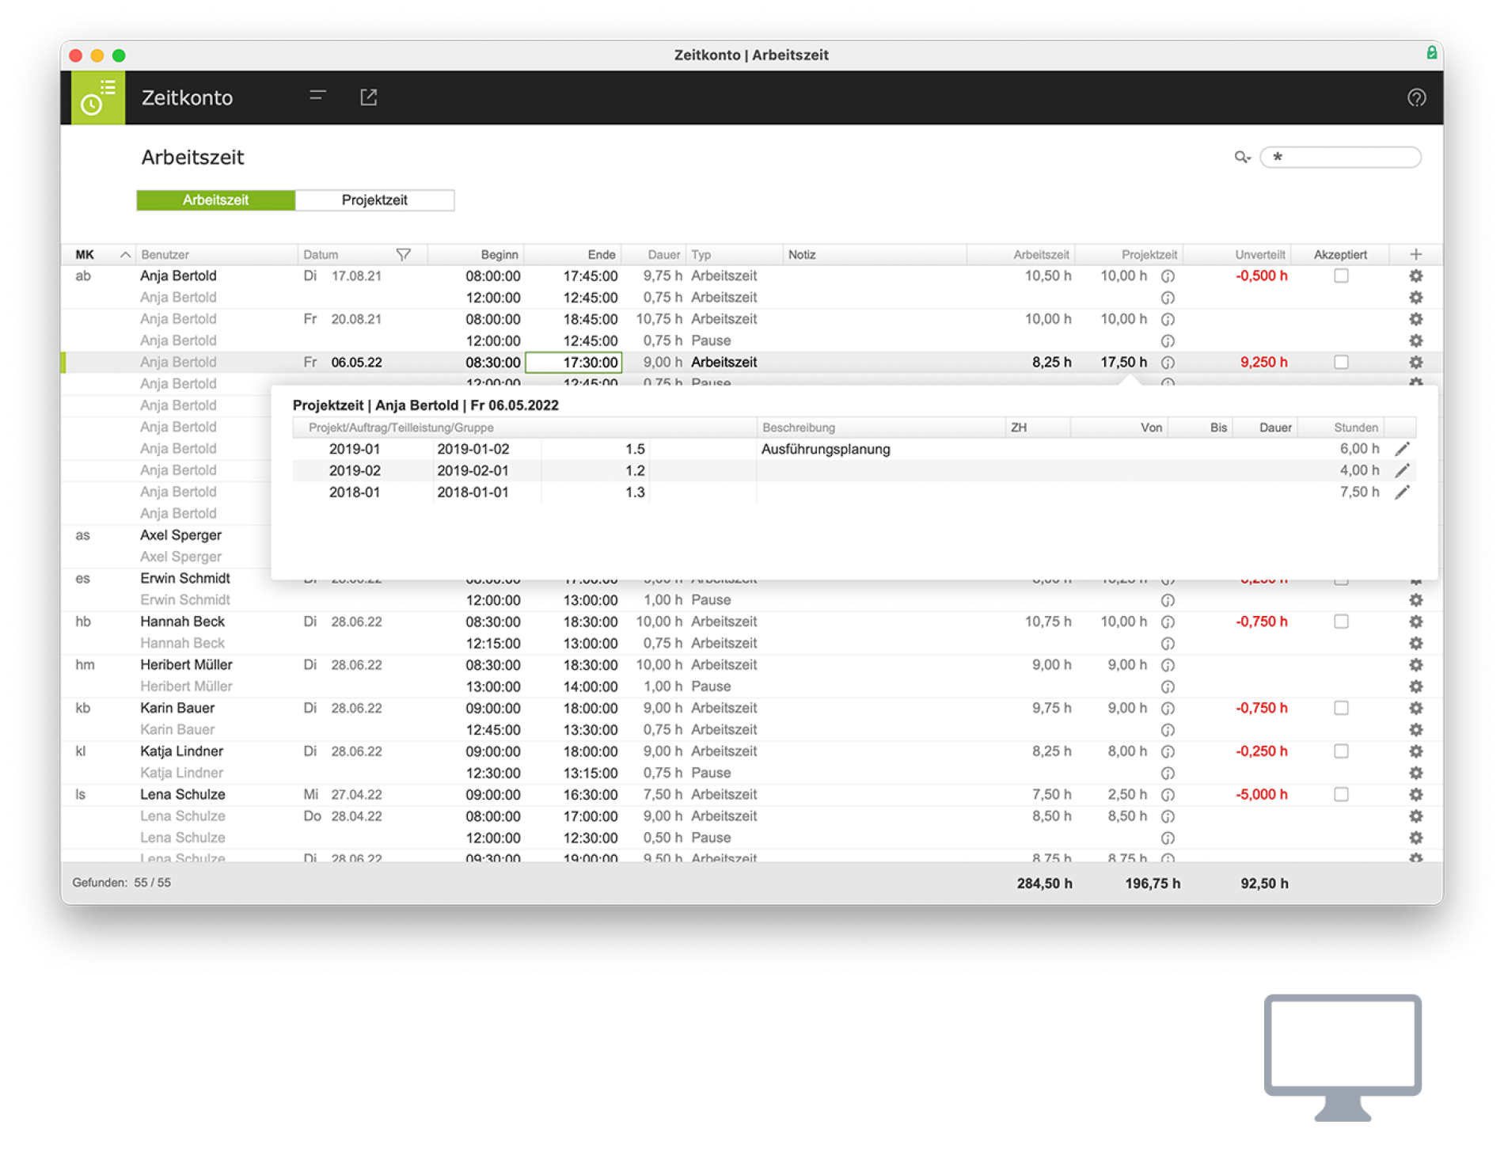Viewport: 1504px width, 1152px height.
Task: Edit the 7,50 h project entry pencil
Action: [1401, 492]
